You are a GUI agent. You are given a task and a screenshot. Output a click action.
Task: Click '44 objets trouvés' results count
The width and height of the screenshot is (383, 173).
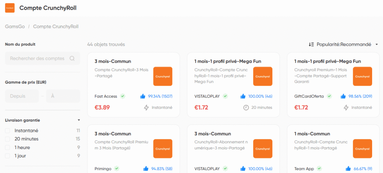pos(106,44)
